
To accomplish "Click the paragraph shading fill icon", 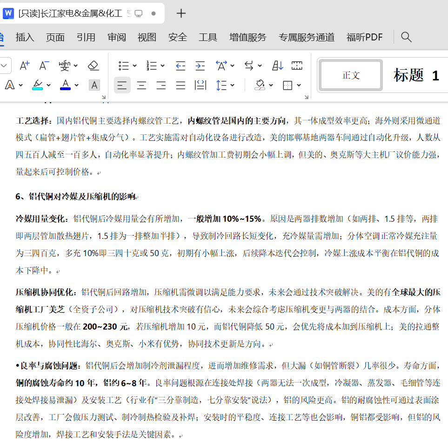I will click(260, 85).
